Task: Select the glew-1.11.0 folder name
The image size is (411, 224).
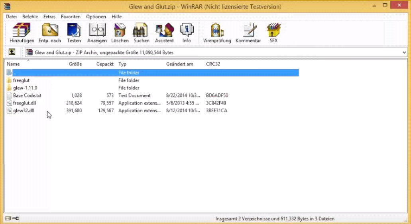Action: click(x=25, y=88)
